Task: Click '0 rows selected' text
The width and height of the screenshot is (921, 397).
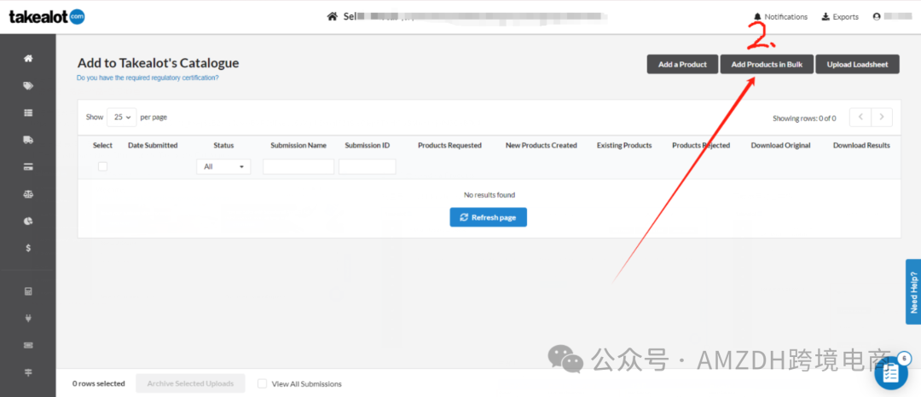Action: click(x=99, y=383)
